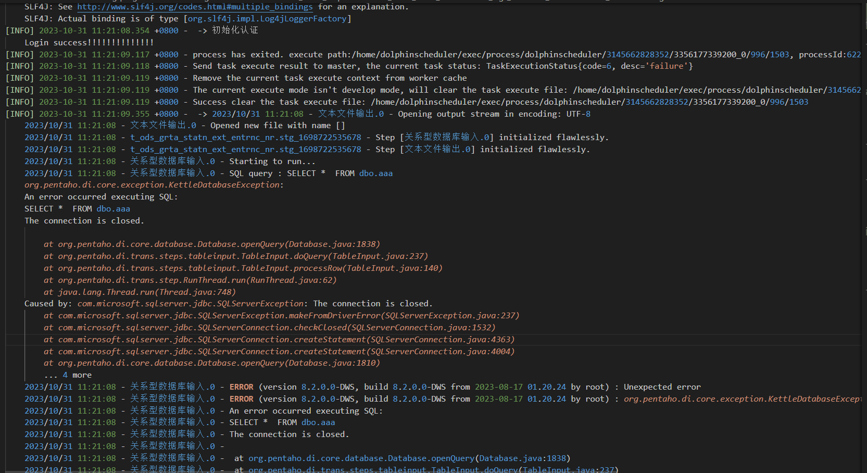Click createStatement frame at SQLServerConnection.java:4363
The image size is (867, 473).
(x=279, y=340)
